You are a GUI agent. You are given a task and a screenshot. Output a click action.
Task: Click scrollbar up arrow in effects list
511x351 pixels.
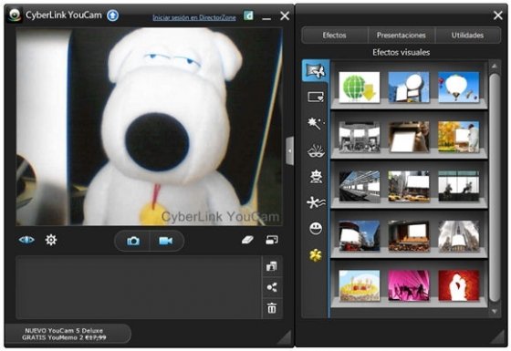tap(495, 66)
